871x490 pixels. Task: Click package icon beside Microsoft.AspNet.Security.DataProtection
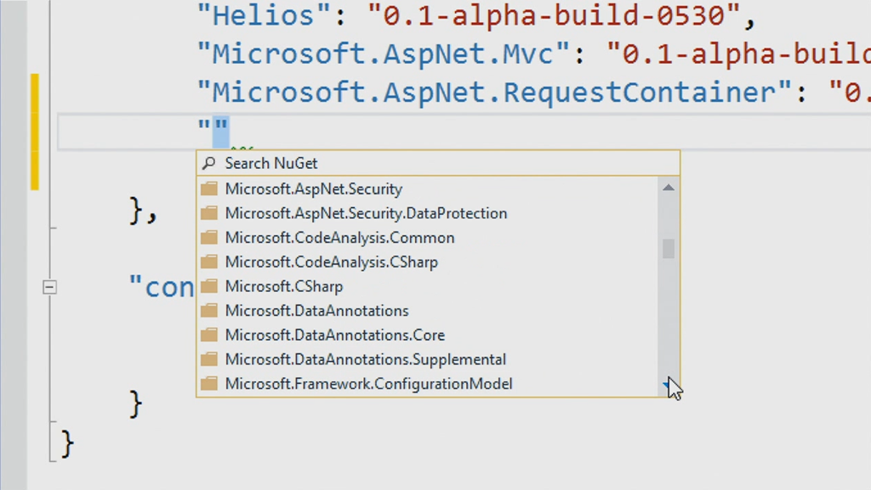click(x=209, y=213)
